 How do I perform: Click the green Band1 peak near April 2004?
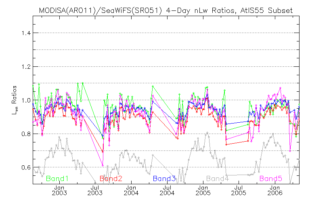(x=153, y=87)
